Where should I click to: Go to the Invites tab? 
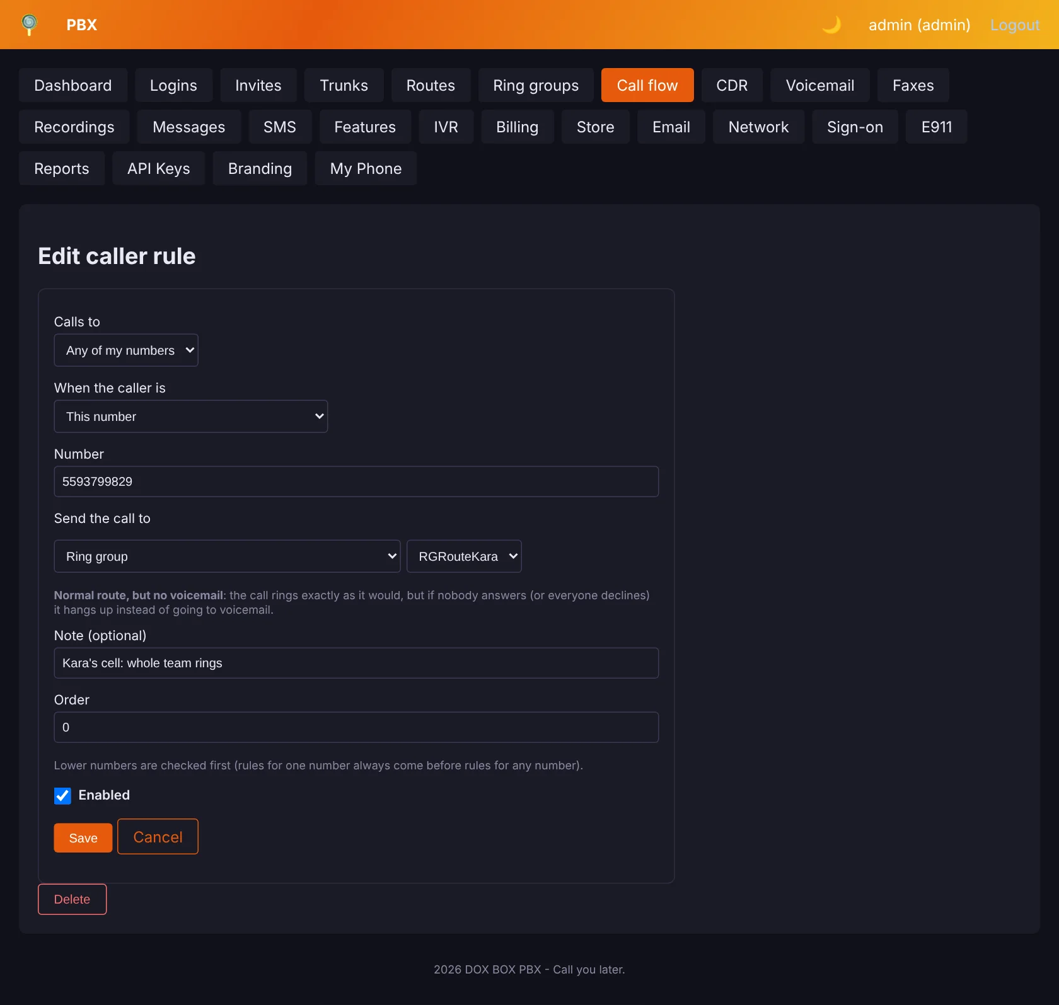tap(258, 85)
